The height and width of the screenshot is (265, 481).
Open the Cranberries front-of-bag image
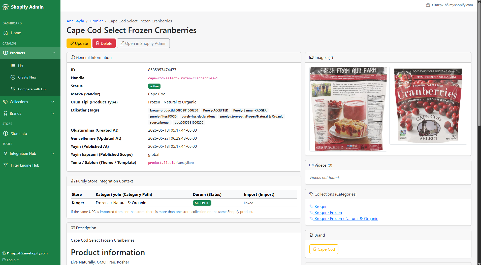click(x=428, y=106)
